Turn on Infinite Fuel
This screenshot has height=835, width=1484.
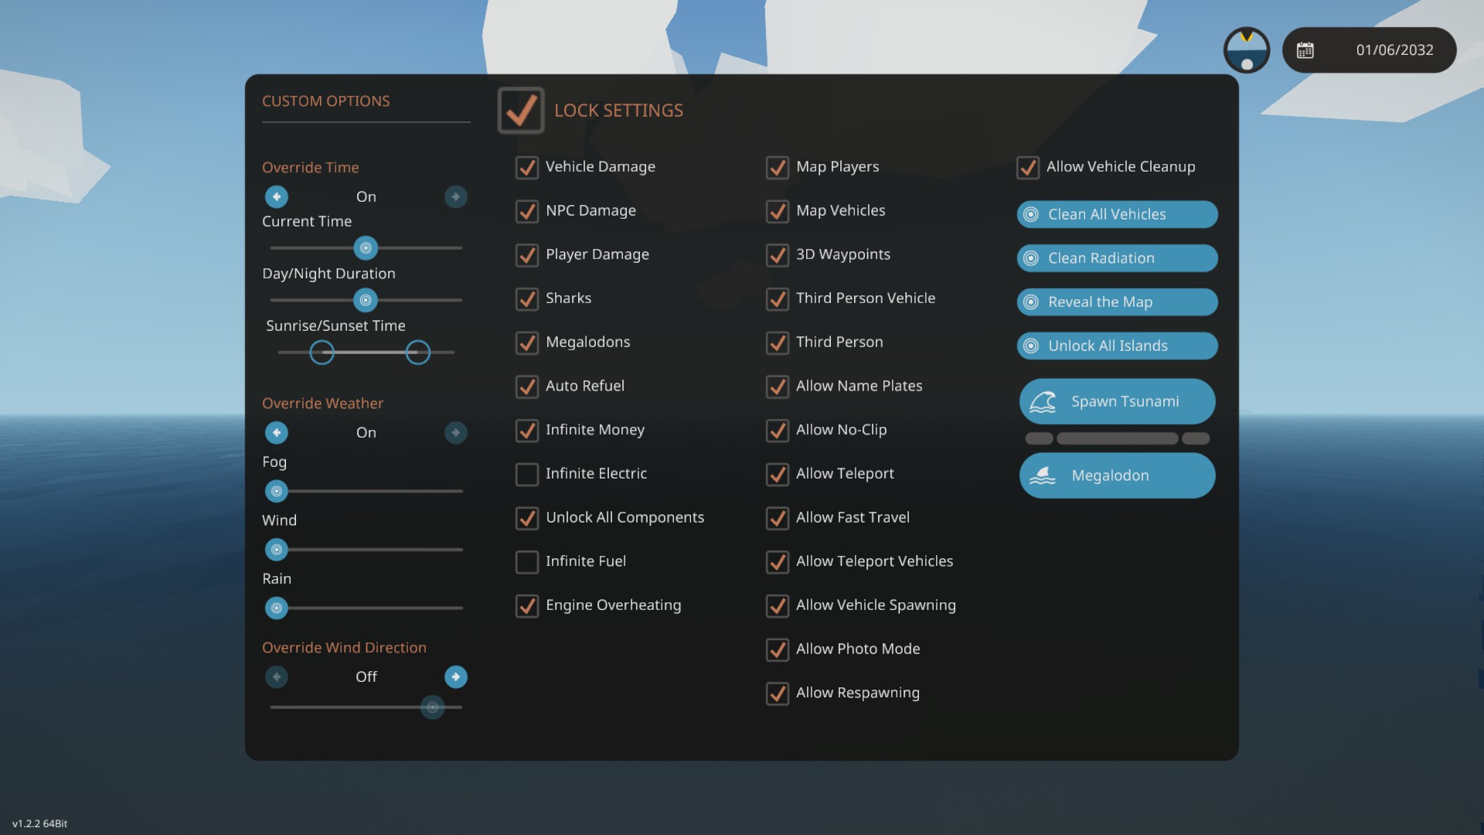tap(527, 562)
